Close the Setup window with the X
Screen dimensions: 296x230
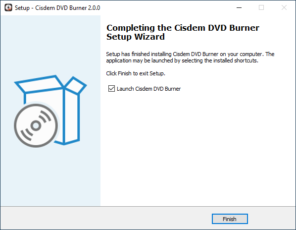point(284,7)
